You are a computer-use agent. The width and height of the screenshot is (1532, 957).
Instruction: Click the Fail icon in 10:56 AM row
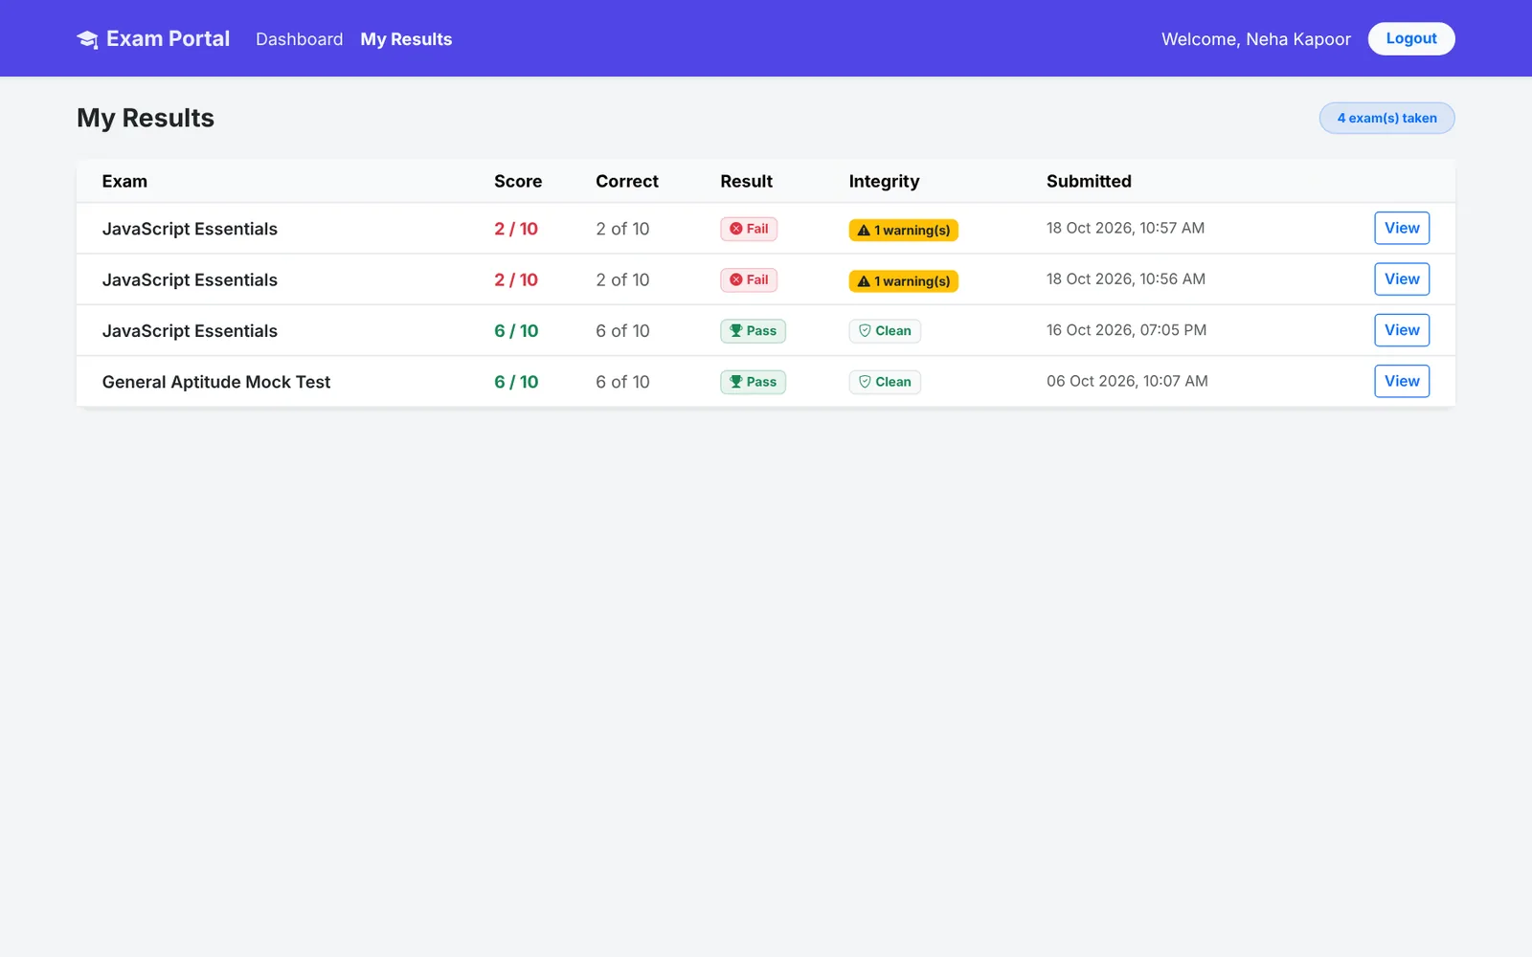[736, 279]
